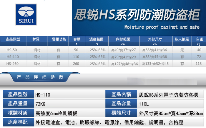206x128 pixels.
Task: Select the 自重 column header
Action: 200,39
